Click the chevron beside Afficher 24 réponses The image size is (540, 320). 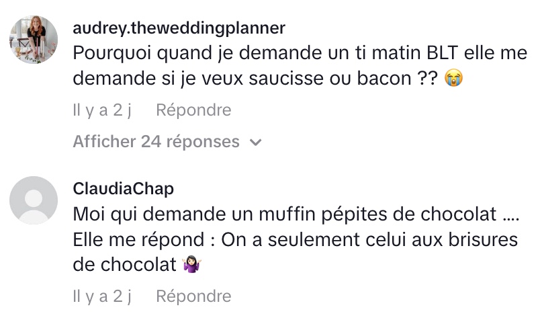255,143
